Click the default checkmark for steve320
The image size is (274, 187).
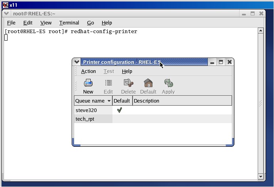coord(120,110)
